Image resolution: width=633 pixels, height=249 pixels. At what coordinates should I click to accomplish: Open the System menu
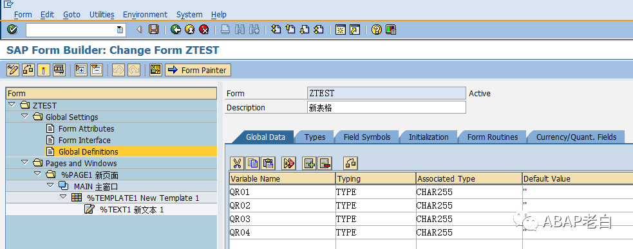click(189, 15)
